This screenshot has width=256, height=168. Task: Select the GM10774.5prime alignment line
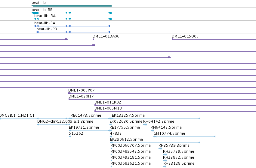(x=184, y=136)
